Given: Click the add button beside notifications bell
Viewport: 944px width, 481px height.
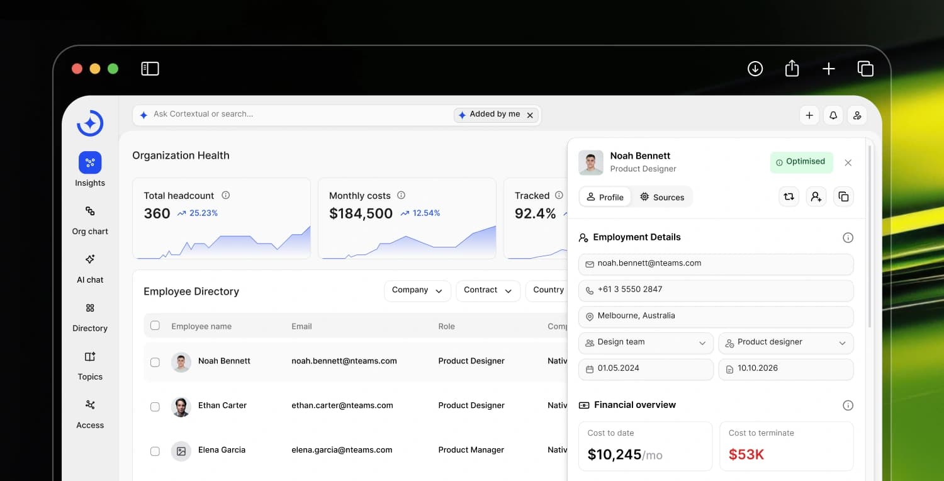Looking at the screenshot, I should click(809, 115).
